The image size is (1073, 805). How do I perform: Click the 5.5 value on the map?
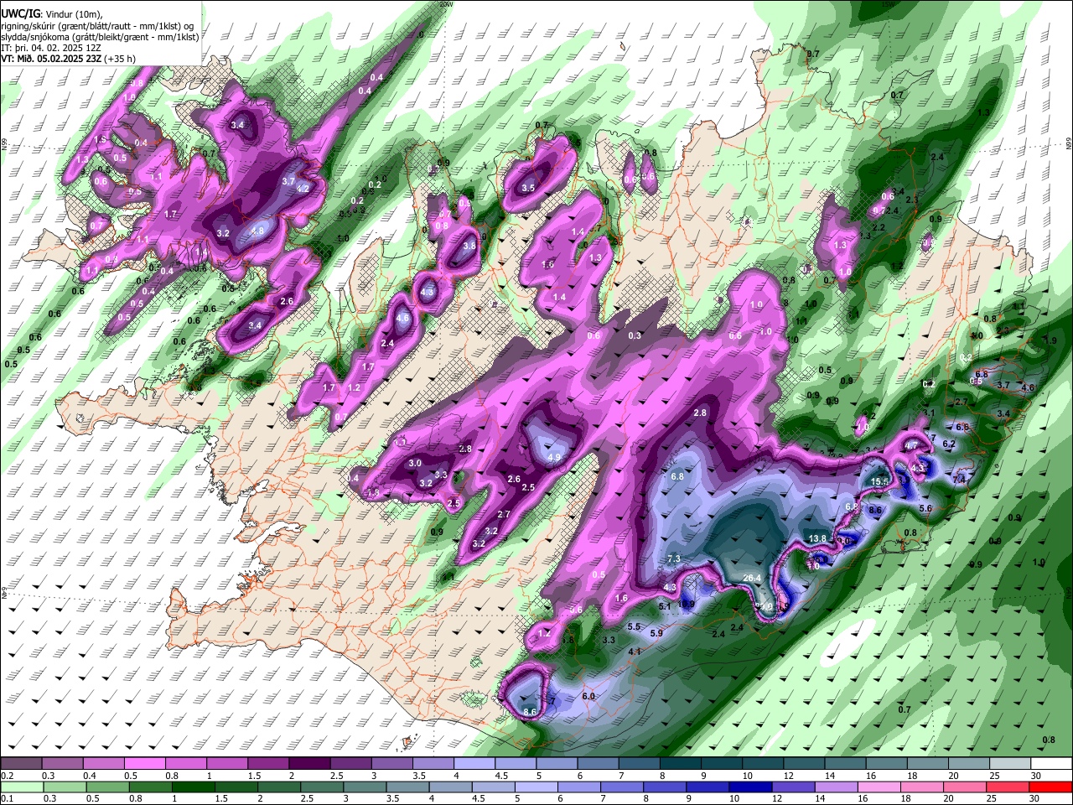click(x=634, y=626)
